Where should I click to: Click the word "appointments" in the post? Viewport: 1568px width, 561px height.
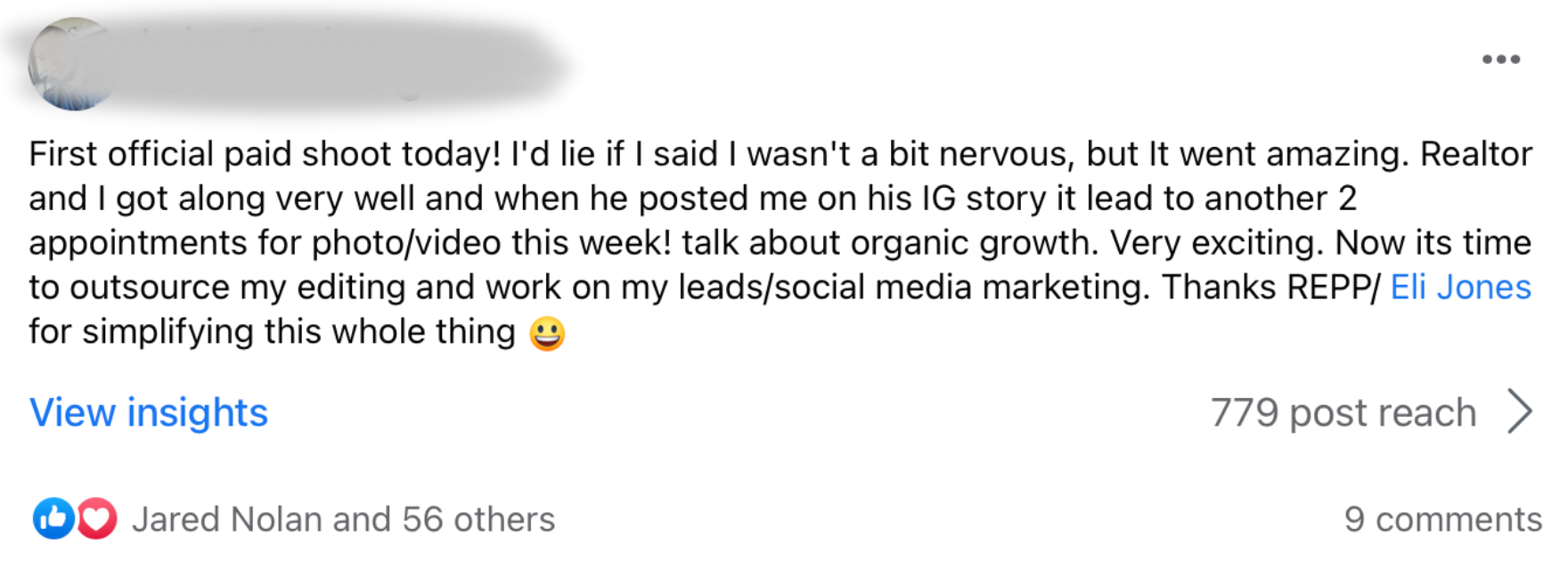(138, 243)
